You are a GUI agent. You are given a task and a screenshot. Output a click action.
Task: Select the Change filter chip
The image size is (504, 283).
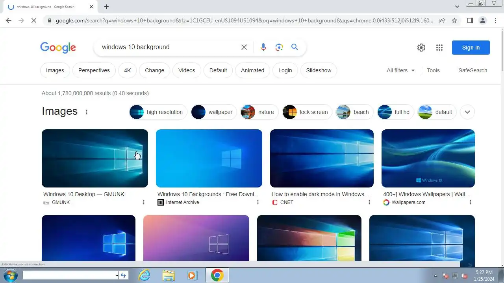154,70
